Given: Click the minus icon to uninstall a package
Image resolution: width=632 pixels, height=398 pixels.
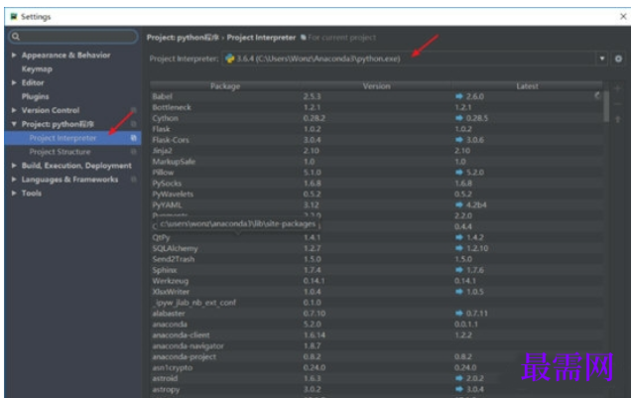Looking at the screenshot, I should pos(618,103).
